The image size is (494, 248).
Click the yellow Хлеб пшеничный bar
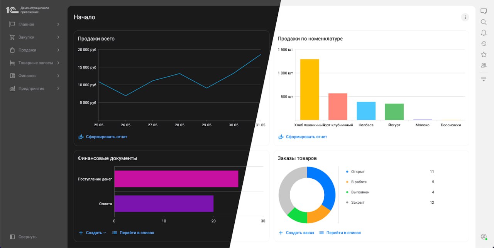coord(310,89)
